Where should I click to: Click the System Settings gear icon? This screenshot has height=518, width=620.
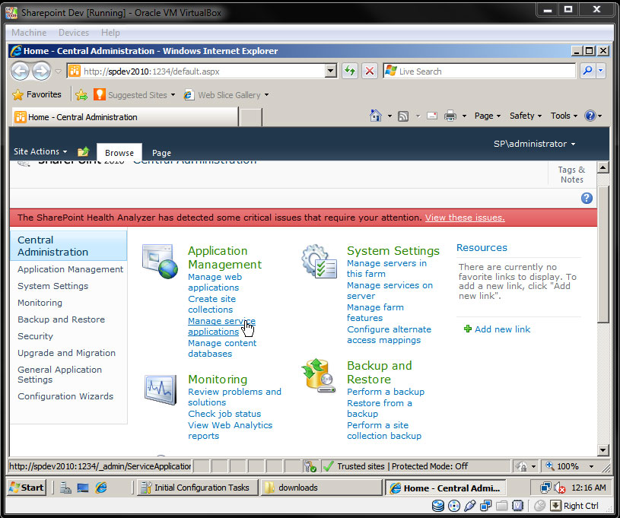(x=319, y=262)
